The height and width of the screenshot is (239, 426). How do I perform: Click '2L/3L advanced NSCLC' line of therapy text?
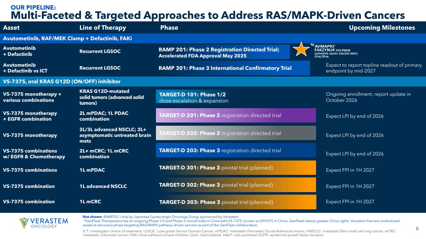pyautogui.click(x=115, y=135)
